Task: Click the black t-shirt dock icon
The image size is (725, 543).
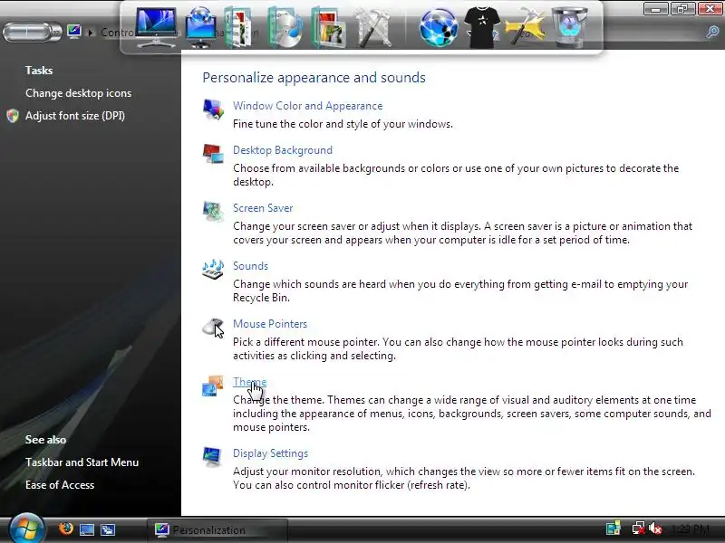Action: click(482, 28)
